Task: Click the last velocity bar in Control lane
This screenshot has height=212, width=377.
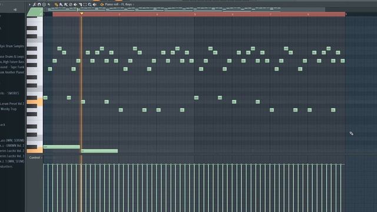Action: [340, 188]
